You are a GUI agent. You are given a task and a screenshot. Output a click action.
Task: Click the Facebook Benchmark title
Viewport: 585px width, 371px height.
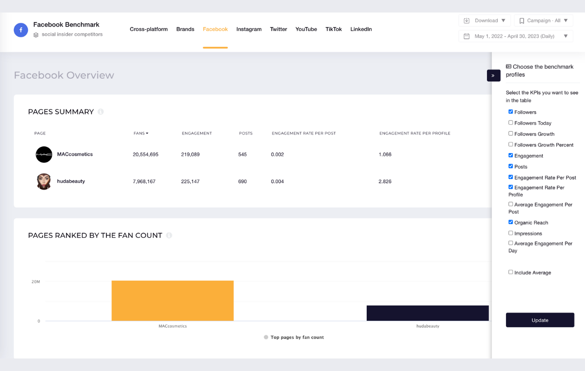click(x=66, y=25)
